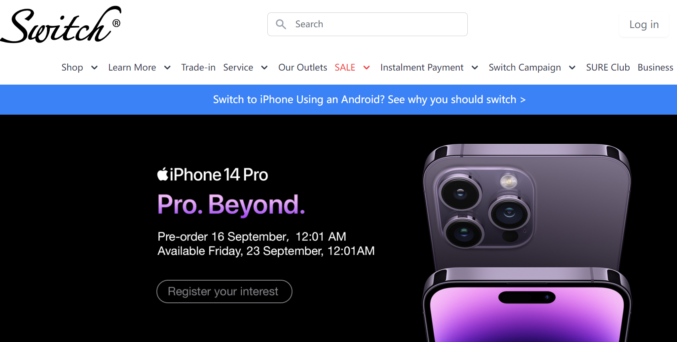The height and width of the screenshot is (342, 677).
Task: Open the Business menu item
Action: (x=655, y=67)
